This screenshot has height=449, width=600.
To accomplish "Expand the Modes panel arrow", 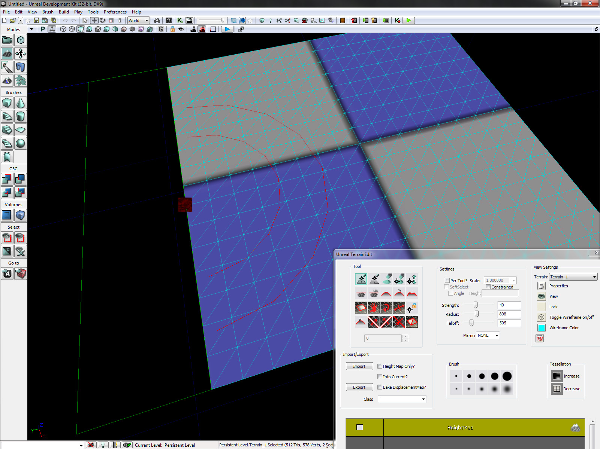I will pos(31,29).
